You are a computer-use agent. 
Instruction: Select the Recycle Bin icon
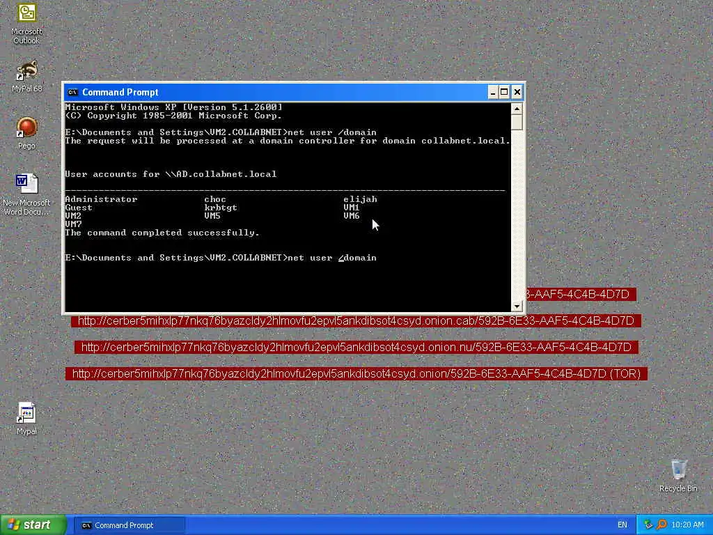coord(678,476)
